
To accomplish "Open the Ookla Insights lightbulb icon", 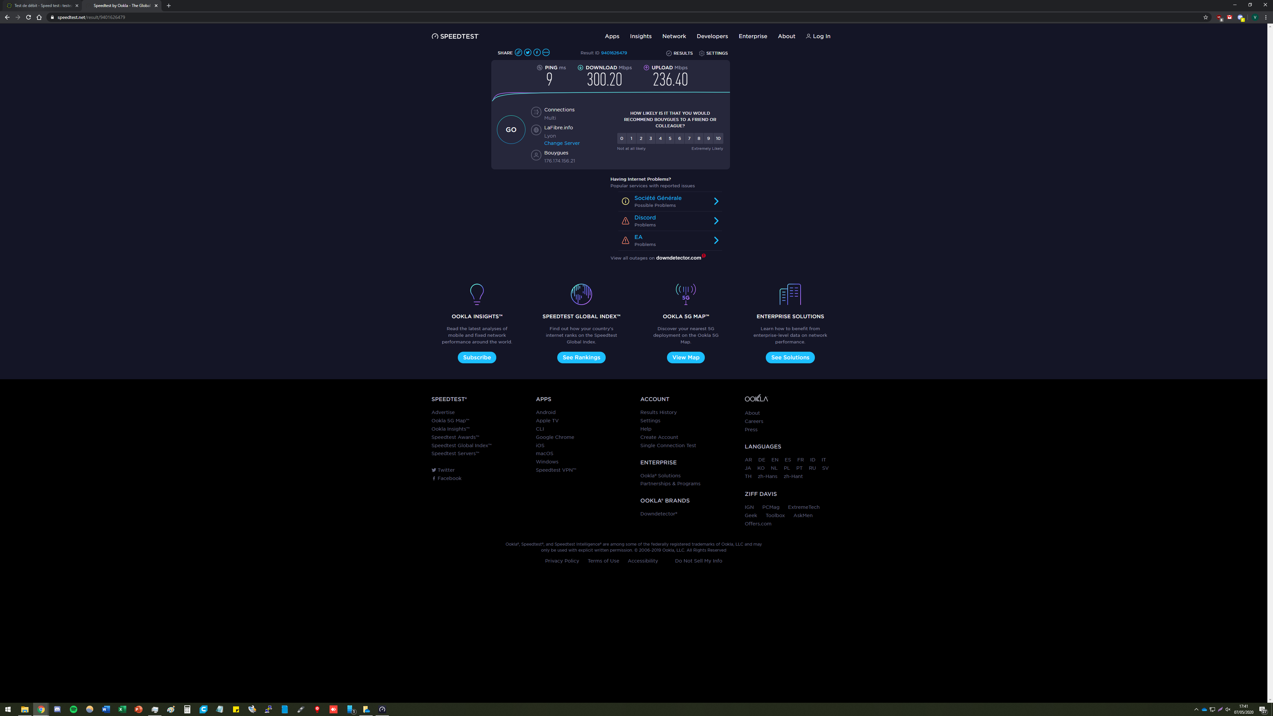I will (x=477, y=294).
